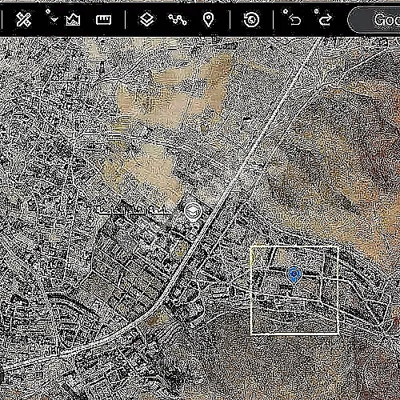Activate the ruler measure tool

pos(103,20)
